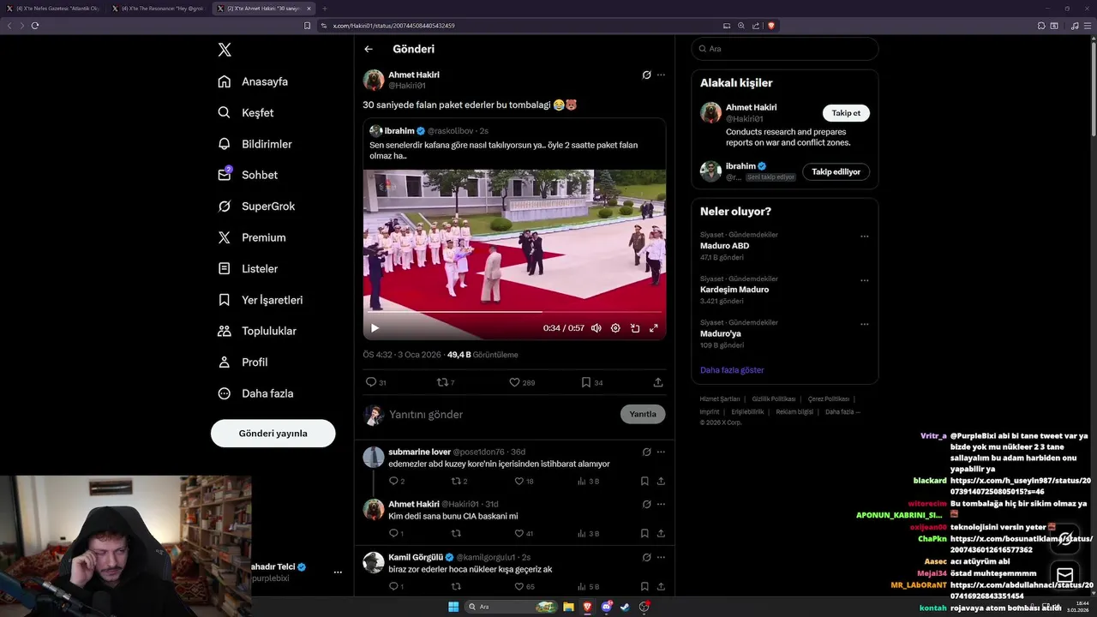Open a new browser tab with plus
Viewport: 1097px width, 617px height.
pos(325,9)
